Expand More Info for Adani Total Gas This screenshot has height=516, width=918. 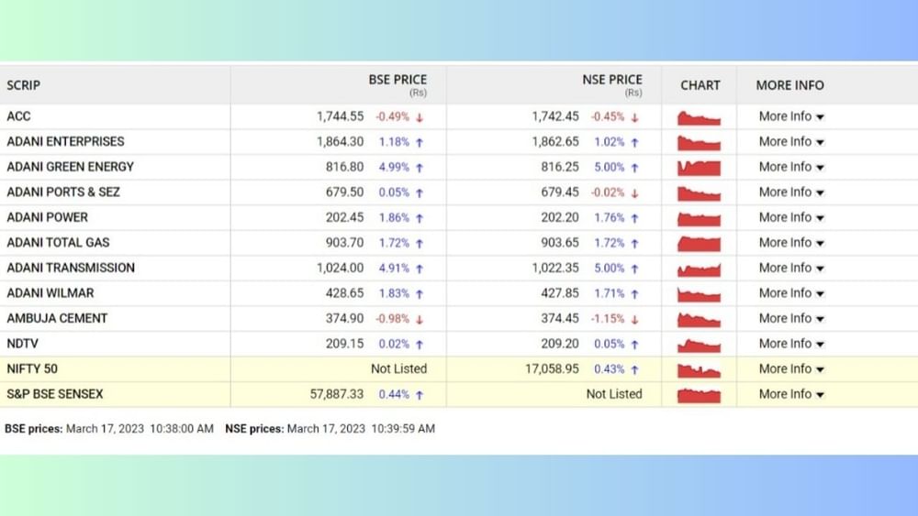[791, 243]
